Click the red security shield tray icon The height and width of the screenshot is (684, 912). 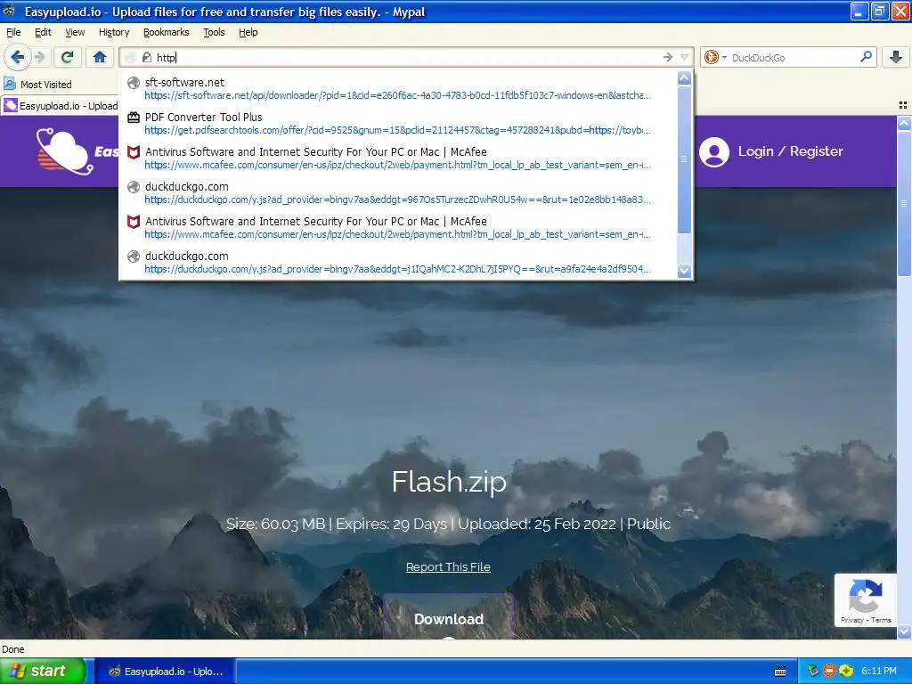830,672
